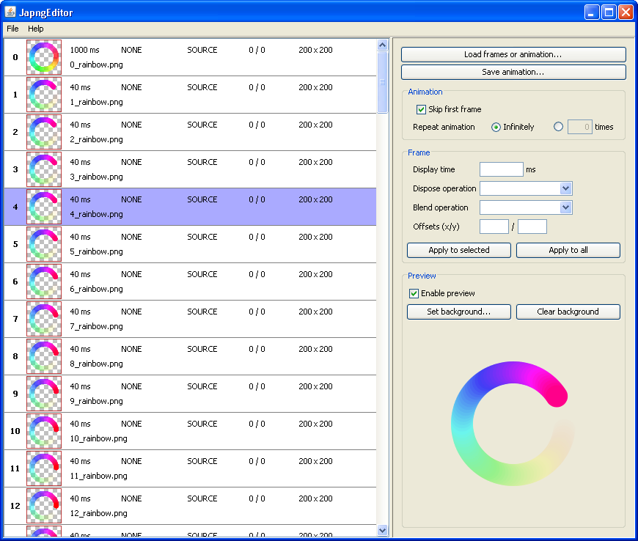
Task: Click the rainbow animation preview image
Action: point(513,423)
